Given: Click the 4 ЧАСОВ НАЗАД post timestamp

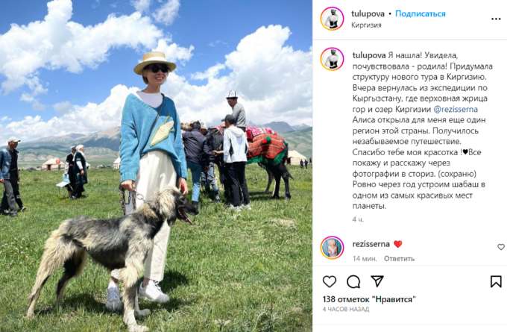Looking at the screenshot, I should point(346,310).
